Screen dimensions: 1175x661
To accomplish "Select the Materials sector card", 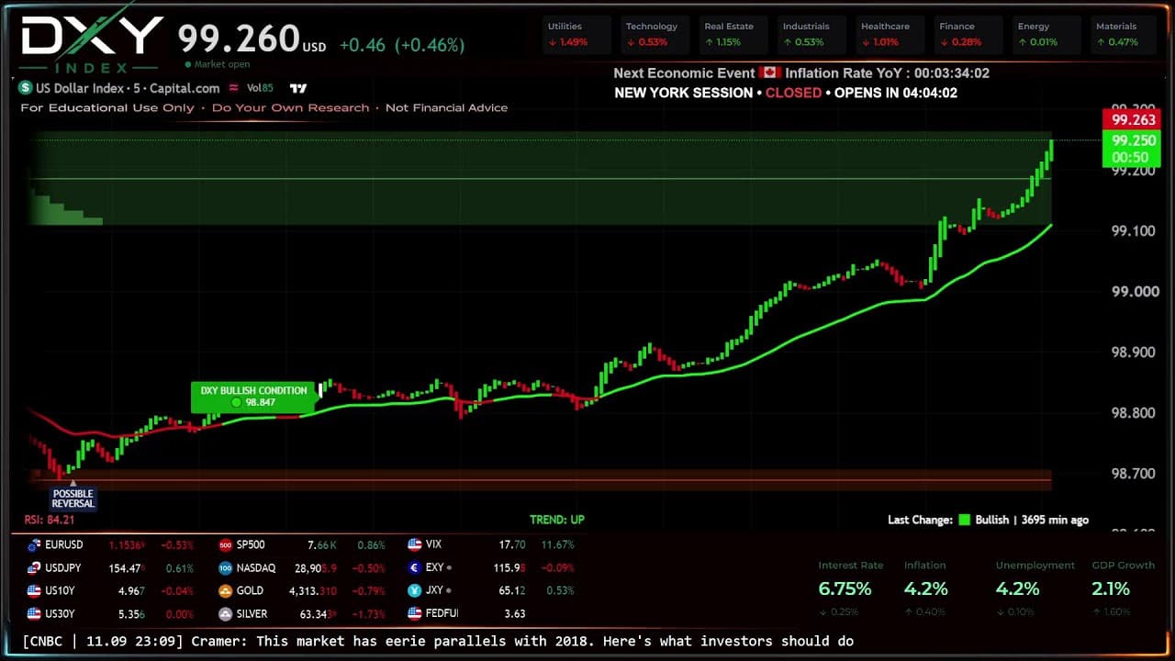I will [x=1125, y=35].
